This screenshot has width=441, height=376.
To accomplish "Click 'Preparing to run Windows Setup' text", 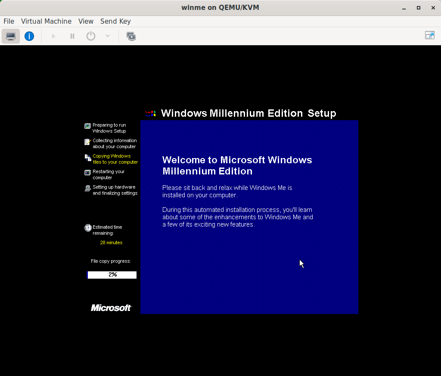I will (109, 128).
